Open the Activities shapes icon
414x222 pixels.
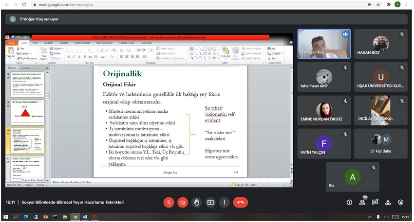[x=388, y=203]
